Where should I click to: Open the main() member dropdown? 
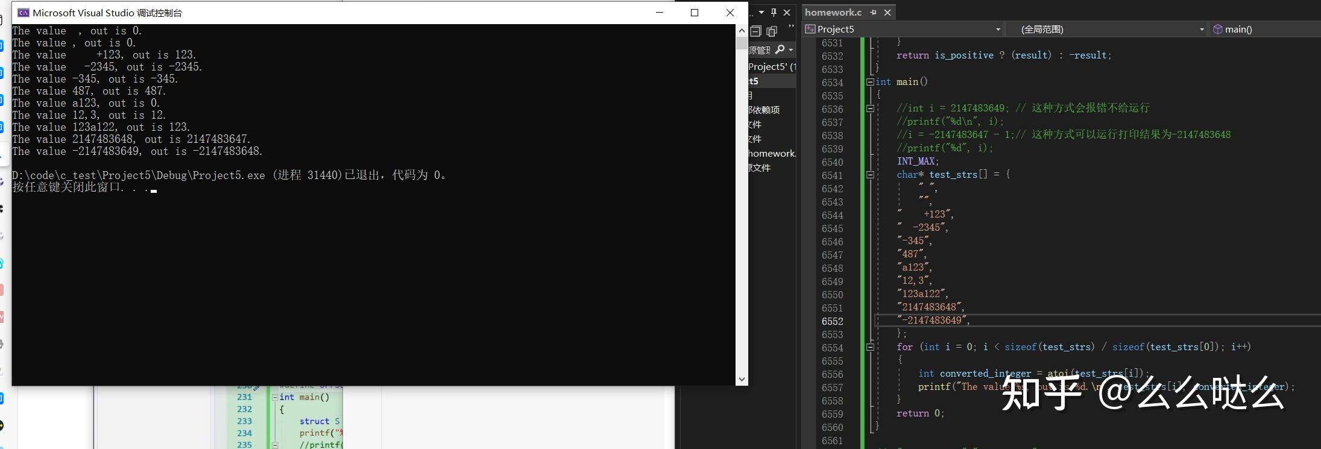click(x=1265, y=29)
